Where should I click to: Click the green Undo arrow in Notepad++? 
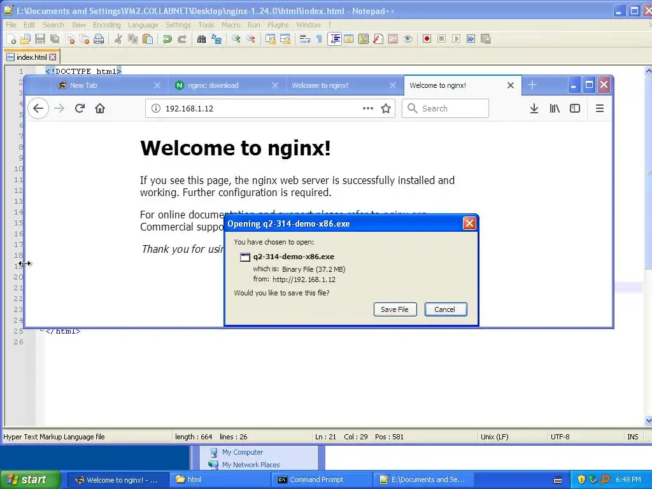tap(167, 39)
